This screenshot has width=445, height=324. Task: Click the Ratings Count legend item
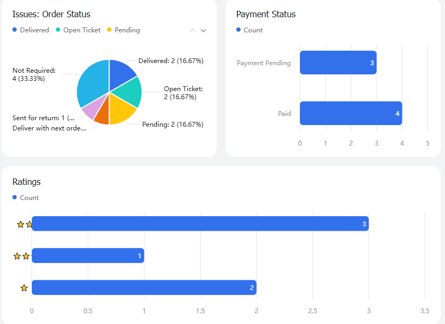click(25, 198)
